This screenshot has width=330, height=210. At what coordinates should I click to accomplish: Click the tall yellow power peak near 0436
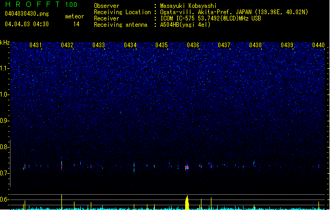tap(187, 203)
